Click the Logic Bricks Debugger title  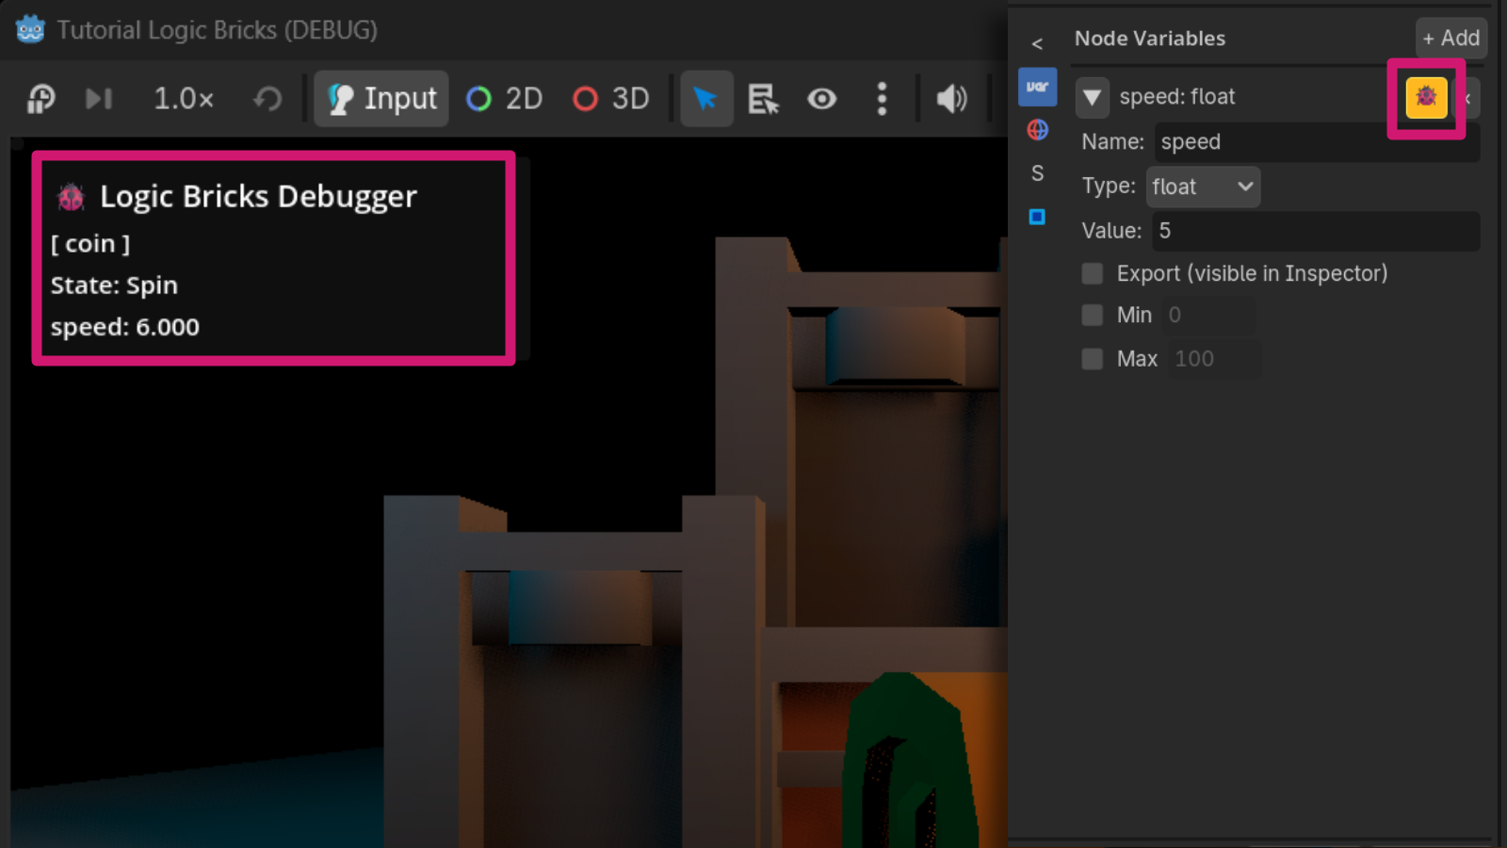coord(258,196)
